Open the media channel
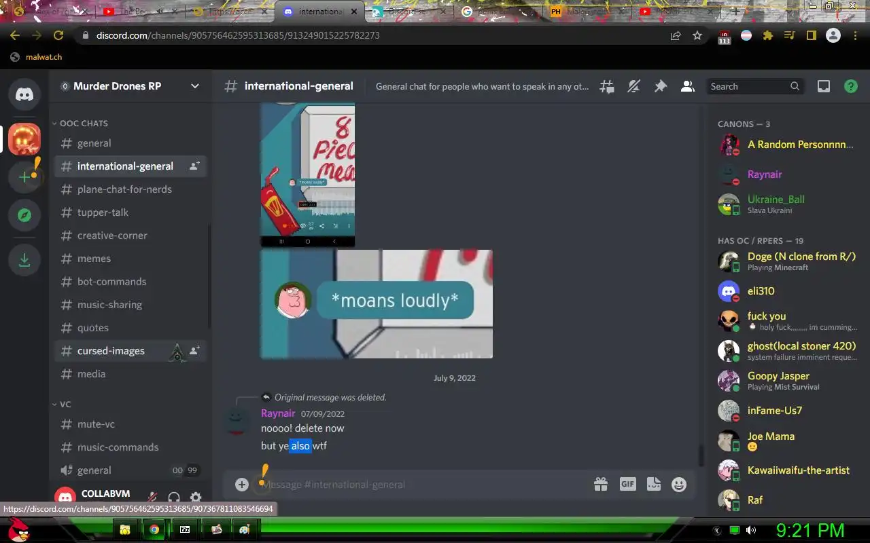This screenshot has height=543, width=870. point(130,374)
